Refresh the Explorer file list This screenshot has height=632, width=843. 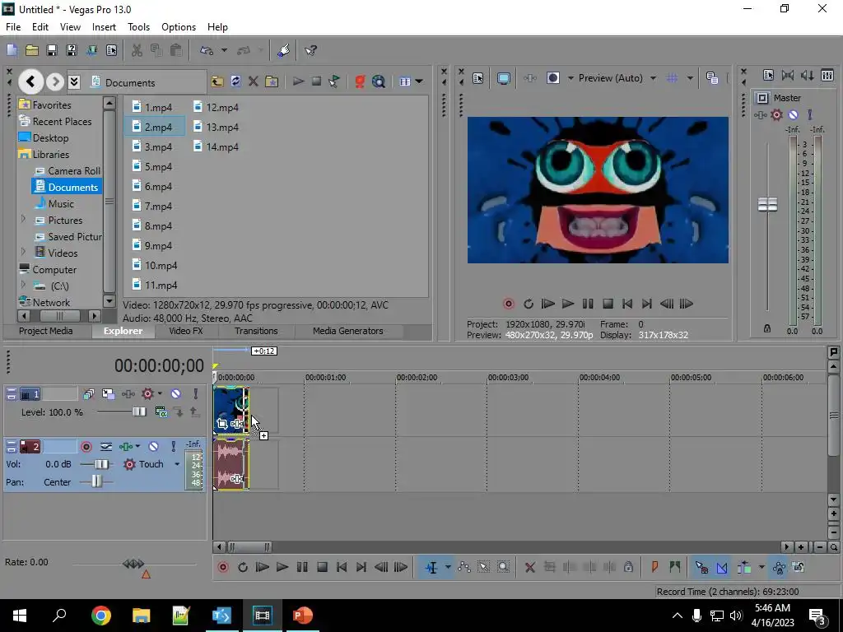point(235,81)
